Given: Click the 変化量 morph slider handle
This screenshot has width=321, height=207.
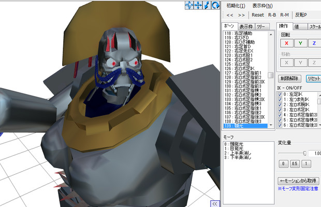Looking at the screenshot, I should (304, 153).
